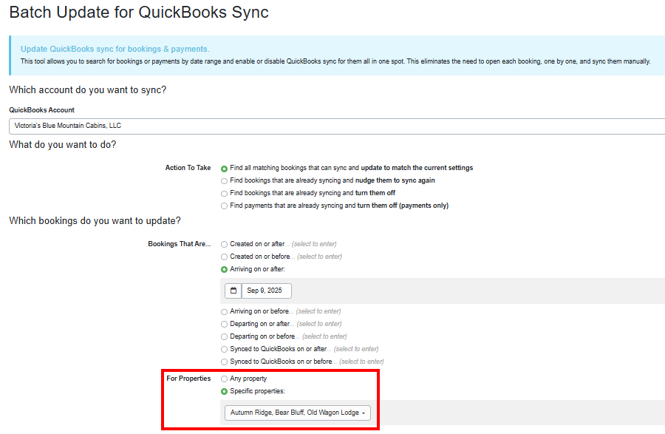Select 'turn them off (payments only)' option
This screenshot has height=434, width=665.
[x=225, y=206]
